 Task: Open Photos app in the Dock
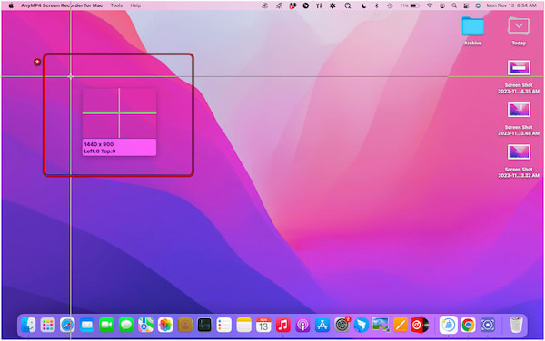165,325
